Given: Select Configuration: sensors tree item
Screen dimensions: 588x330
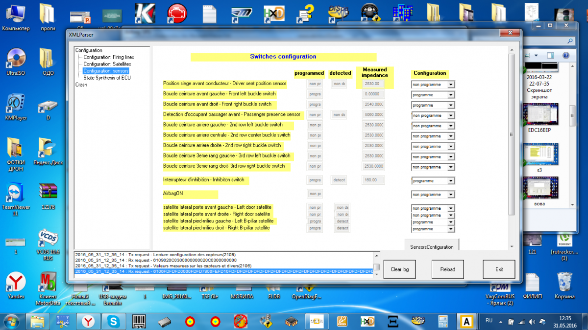Looking at the screenshot, I should tap(106, 71).
